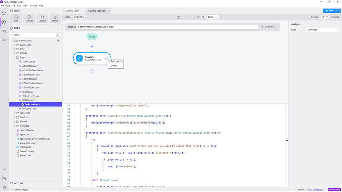Select the files explorer sidebar icon
342x192 pixels.
(x=4, y=22)
